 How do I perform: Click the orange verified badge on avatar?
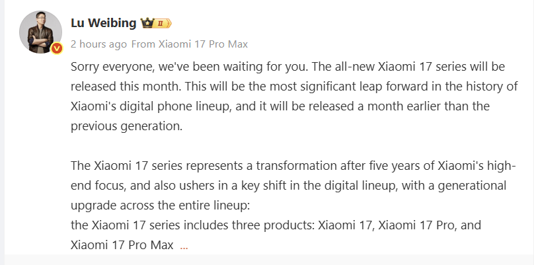click(x=57, y=48)
